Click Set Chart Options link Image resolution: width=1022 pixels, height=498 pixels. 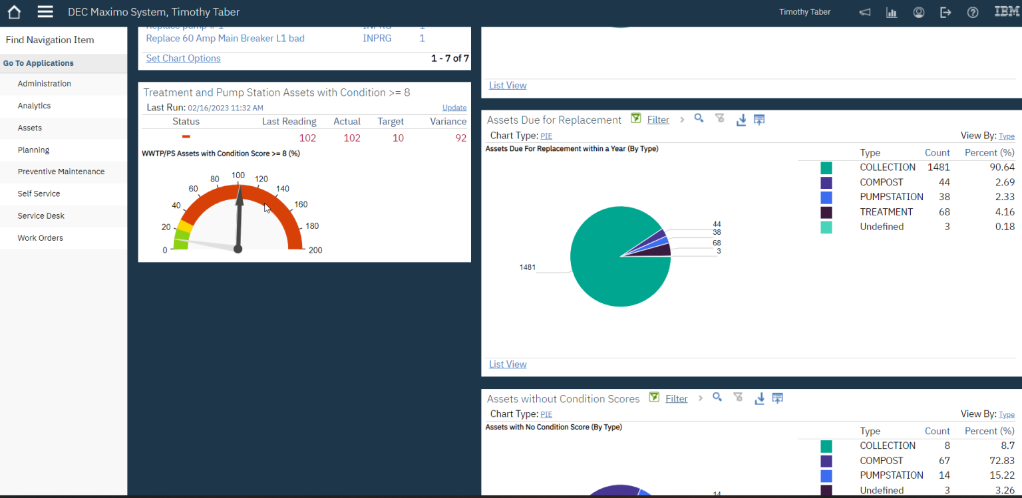point(183,59)
